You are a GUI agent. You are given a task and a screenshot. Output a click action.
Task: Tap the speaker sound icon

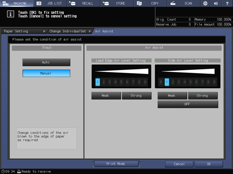[216, 3]
